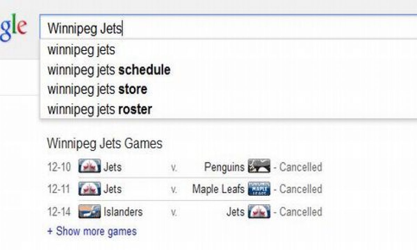Click the Islanders team logo icon
The width and height of the screenshot is (417, 250).
pos(89,211)
